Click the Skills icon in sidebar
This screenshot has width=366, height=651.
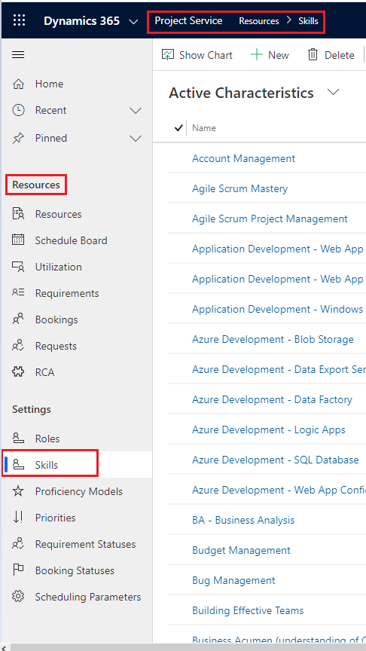pos(18,465)
